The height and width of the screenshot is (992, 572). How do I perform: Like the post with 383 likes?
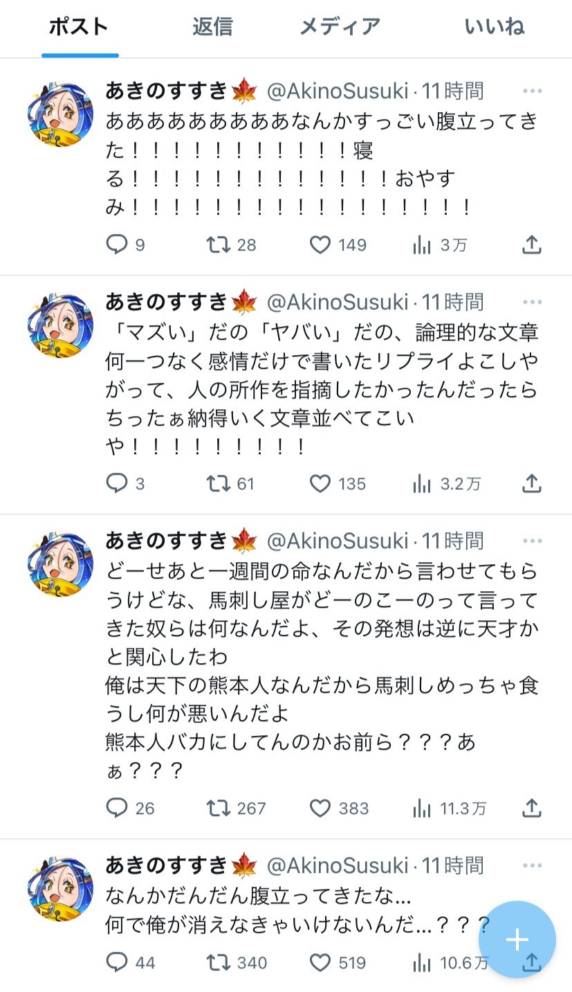320,808
